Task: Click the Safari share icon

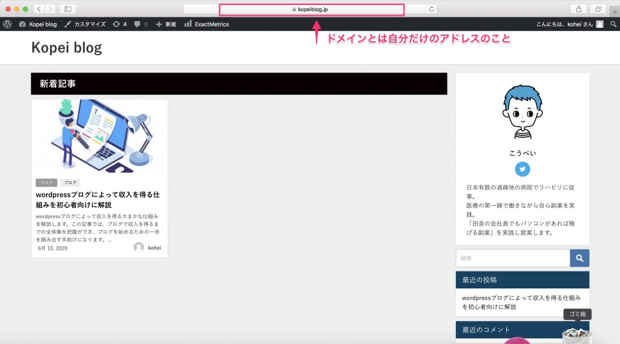Action: coord(578,9)
